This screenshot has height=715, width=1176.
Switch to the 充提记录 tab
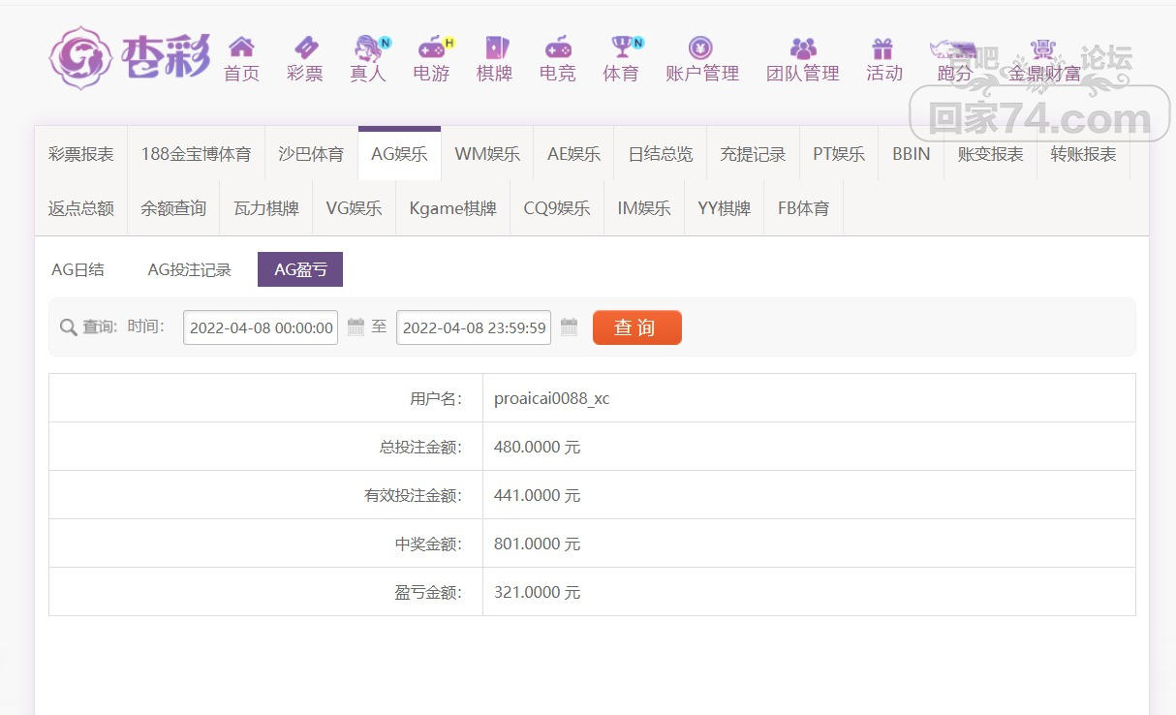pos(753,154)
